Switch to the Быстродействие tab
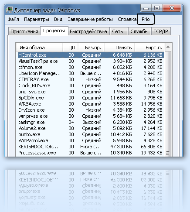Viewport: 190px width, 212px height. (88, 31)
